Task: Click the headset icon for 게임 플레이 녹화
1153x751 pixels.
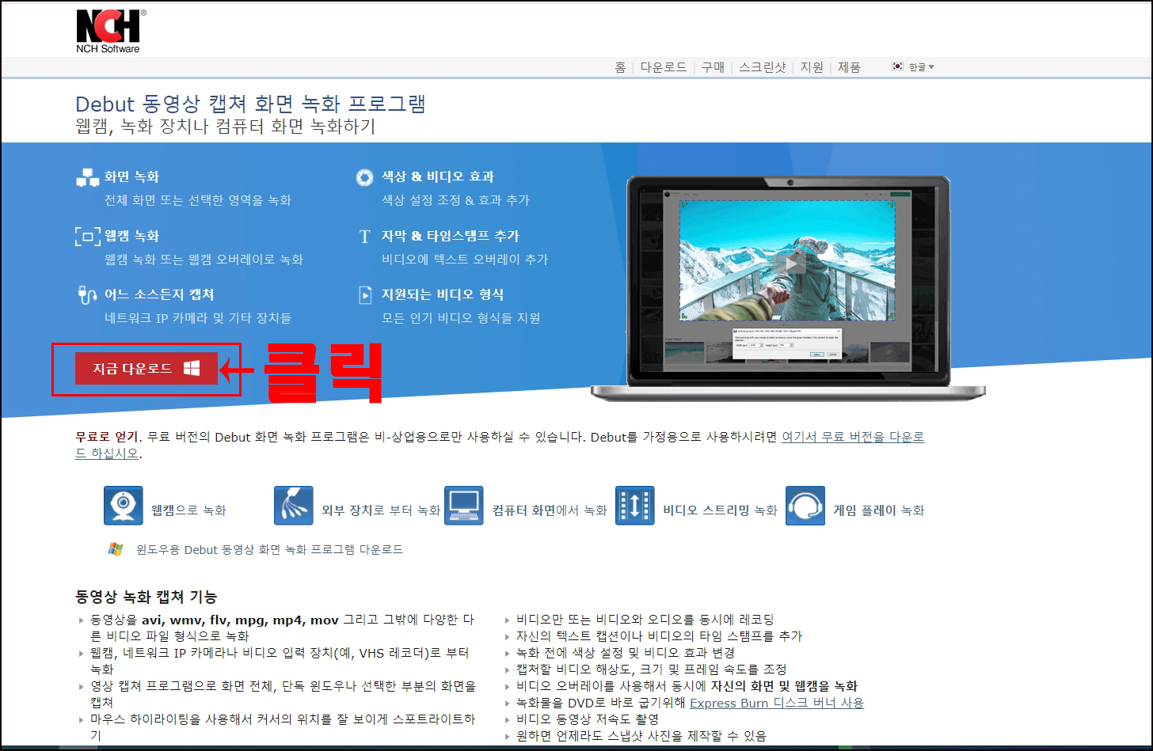Action: [x=805, y=506]
